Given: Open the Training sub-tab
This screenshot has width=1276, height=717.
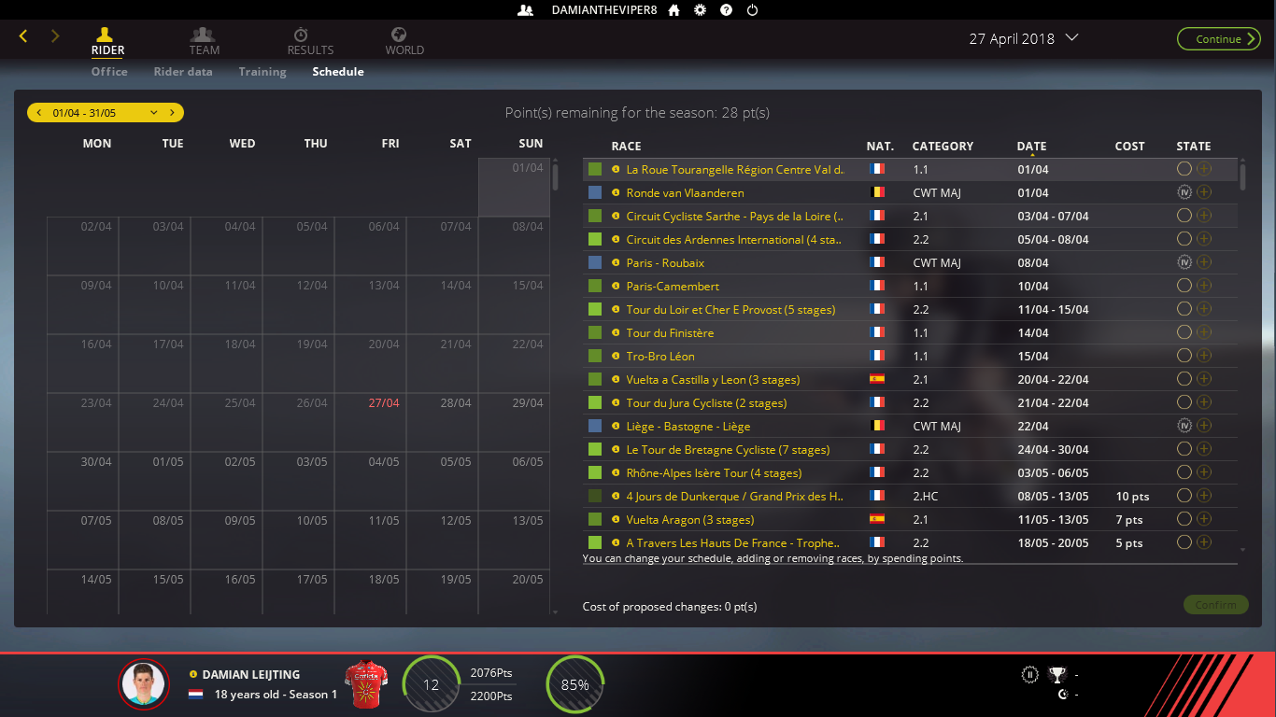Looking at the screenshot, I should pyautogui.click(x=262, y=72).
